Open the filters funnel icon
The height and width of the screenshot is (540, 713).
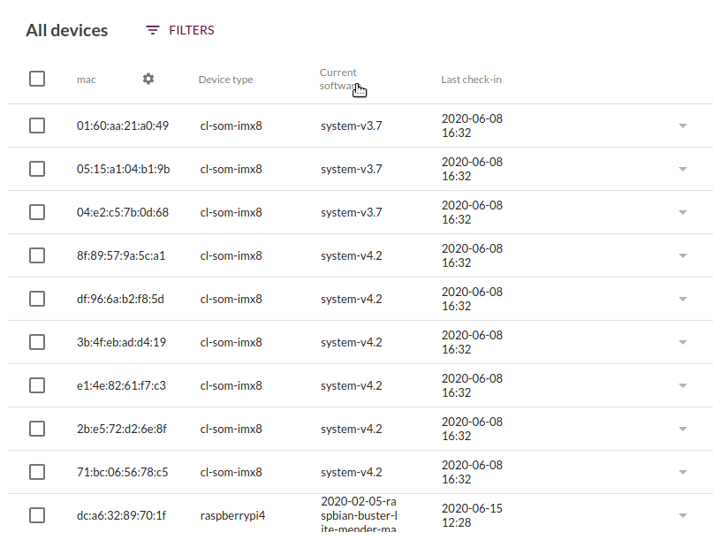(152, 29)
